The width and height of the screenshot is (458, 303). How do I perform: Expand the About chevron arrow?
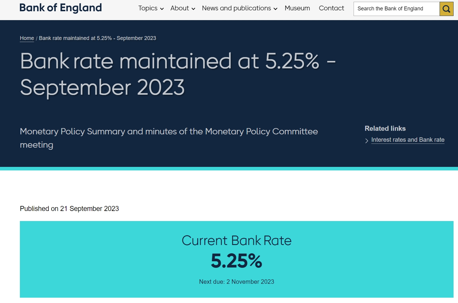point(193,9)
